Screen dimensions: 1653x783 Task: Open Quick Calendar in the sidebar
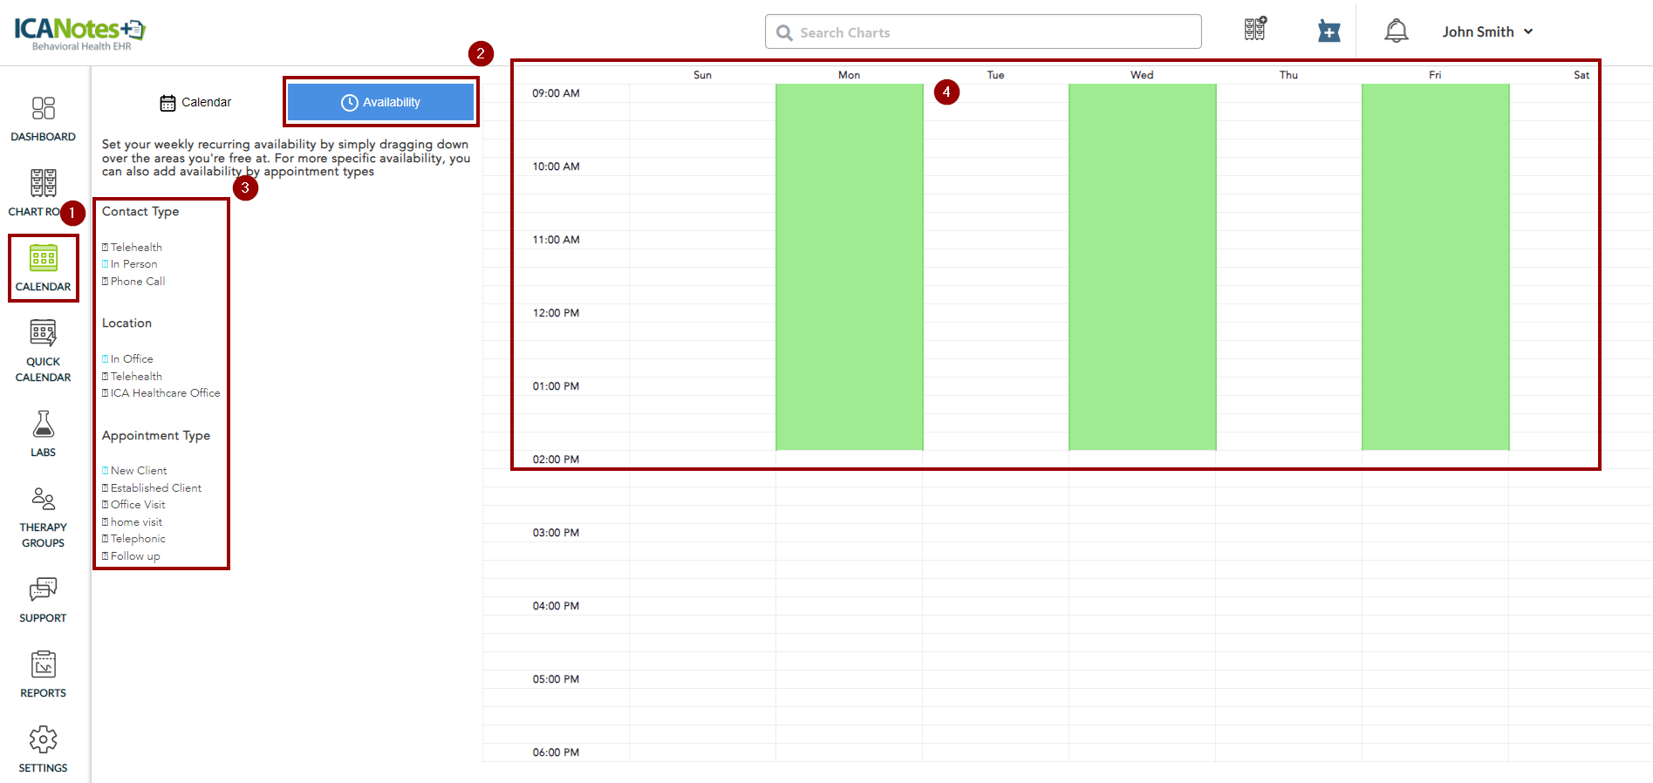(43, 351)
